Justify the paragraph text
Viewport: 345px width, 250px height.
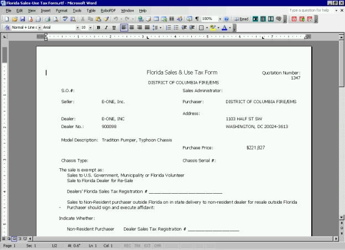(x=147, y=28)
